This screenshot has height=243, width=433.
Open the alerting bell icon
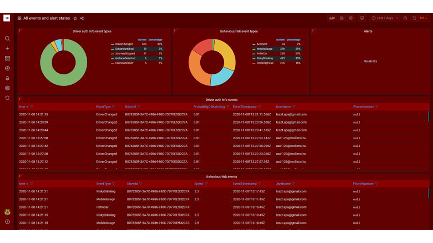7,78
